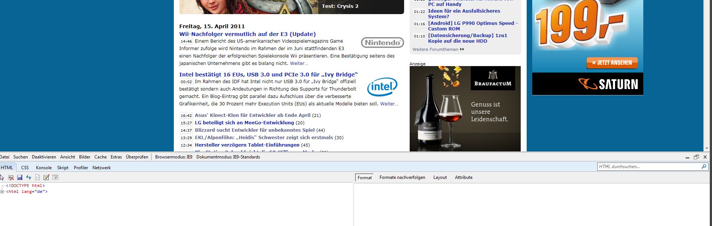Click the JETZT ANSEHEN button in Saturn ad

coord(612,63)
